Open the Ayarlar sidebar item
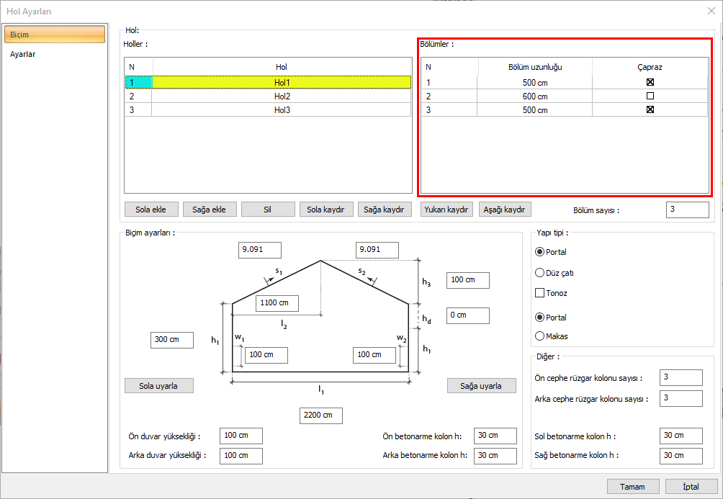The height and width of the screenshot is (499, 723). (23, 54)
